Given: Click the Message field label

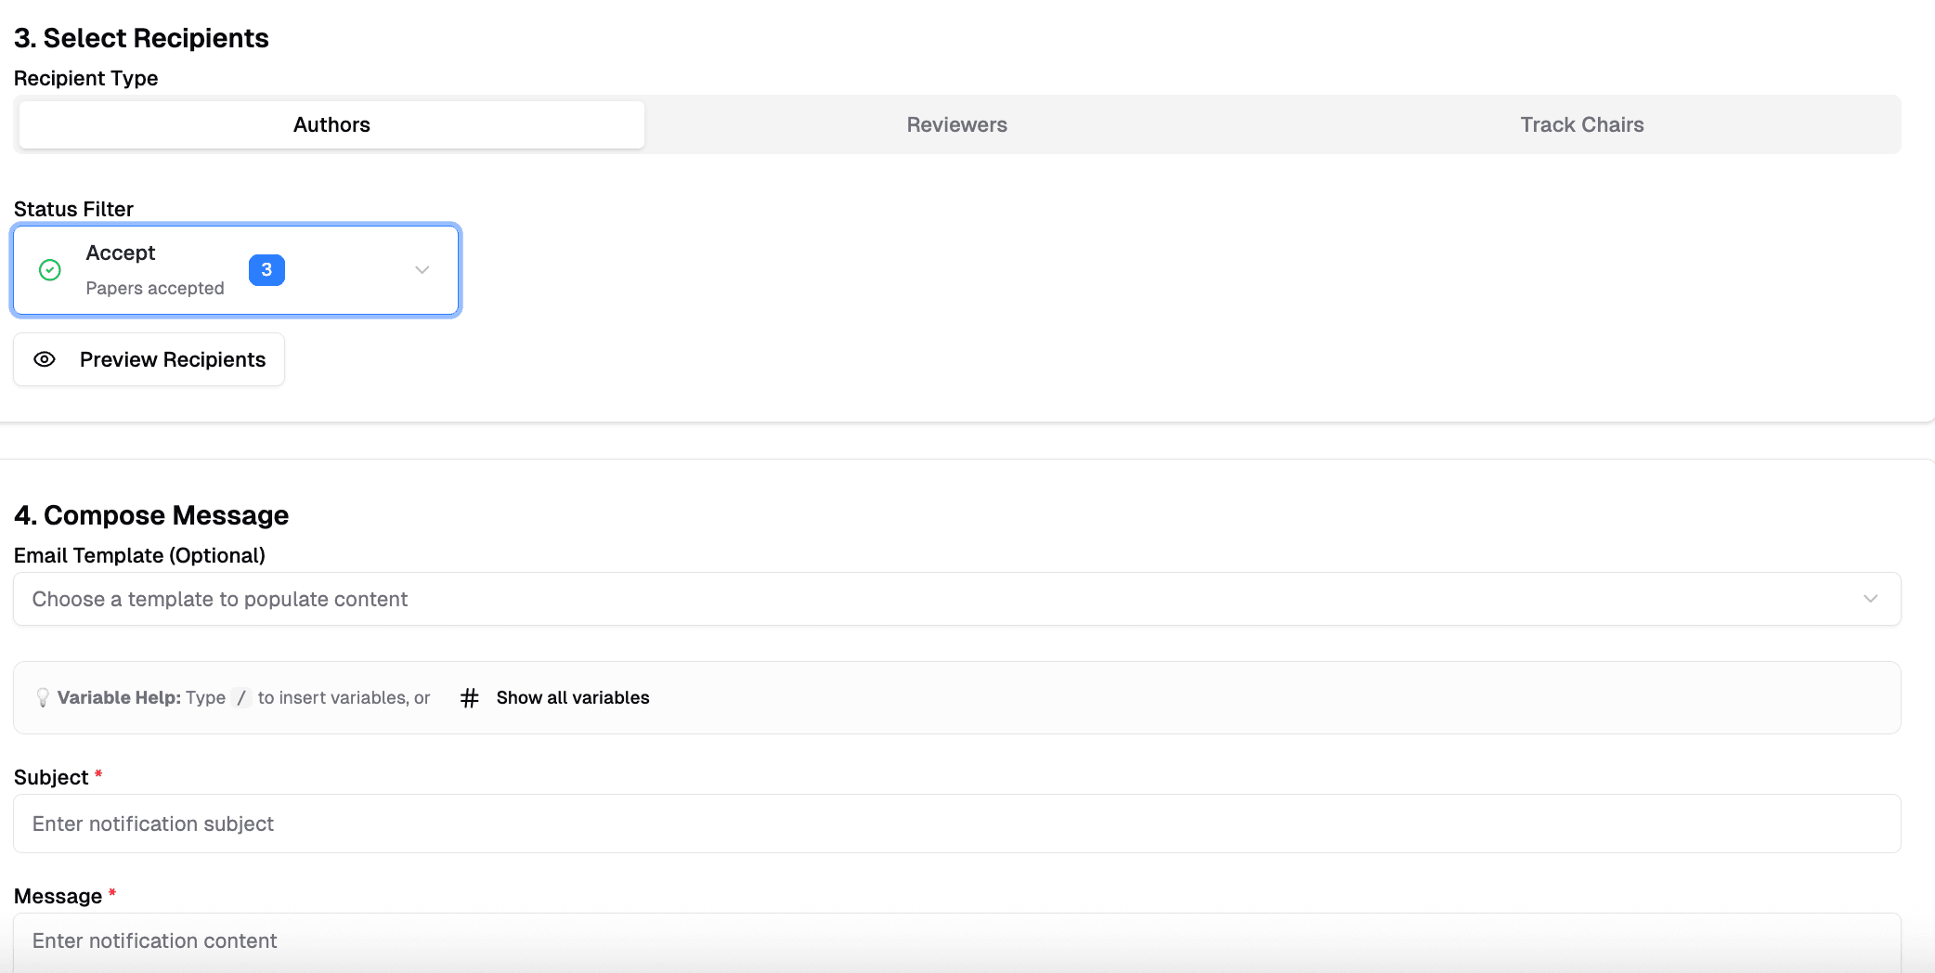Looking at the screenshot, I should [x=58, y=896].
